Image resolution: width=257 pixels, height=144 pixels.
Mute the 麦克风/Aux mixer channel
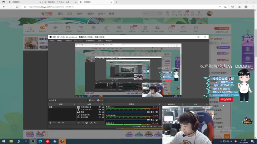coord(152,112)
